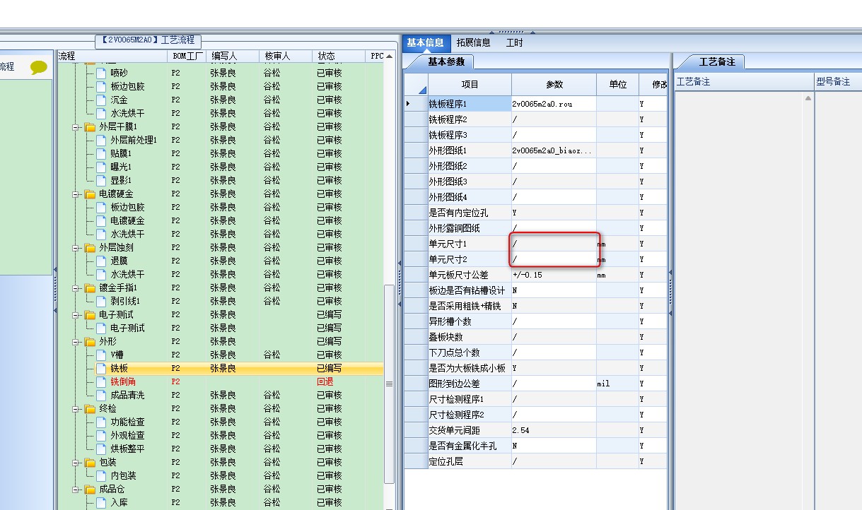Click the document icon beside 贴膜1
862x510 pixels.
coord(101,153)
